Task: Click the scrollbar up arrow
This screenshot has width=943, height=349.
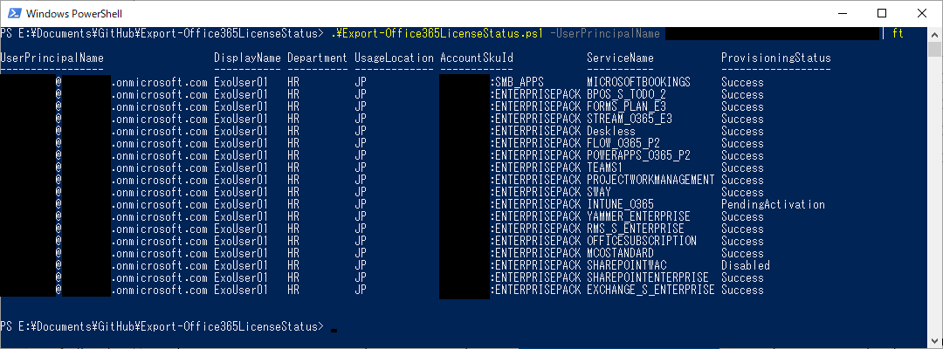Action: point(934,33)
